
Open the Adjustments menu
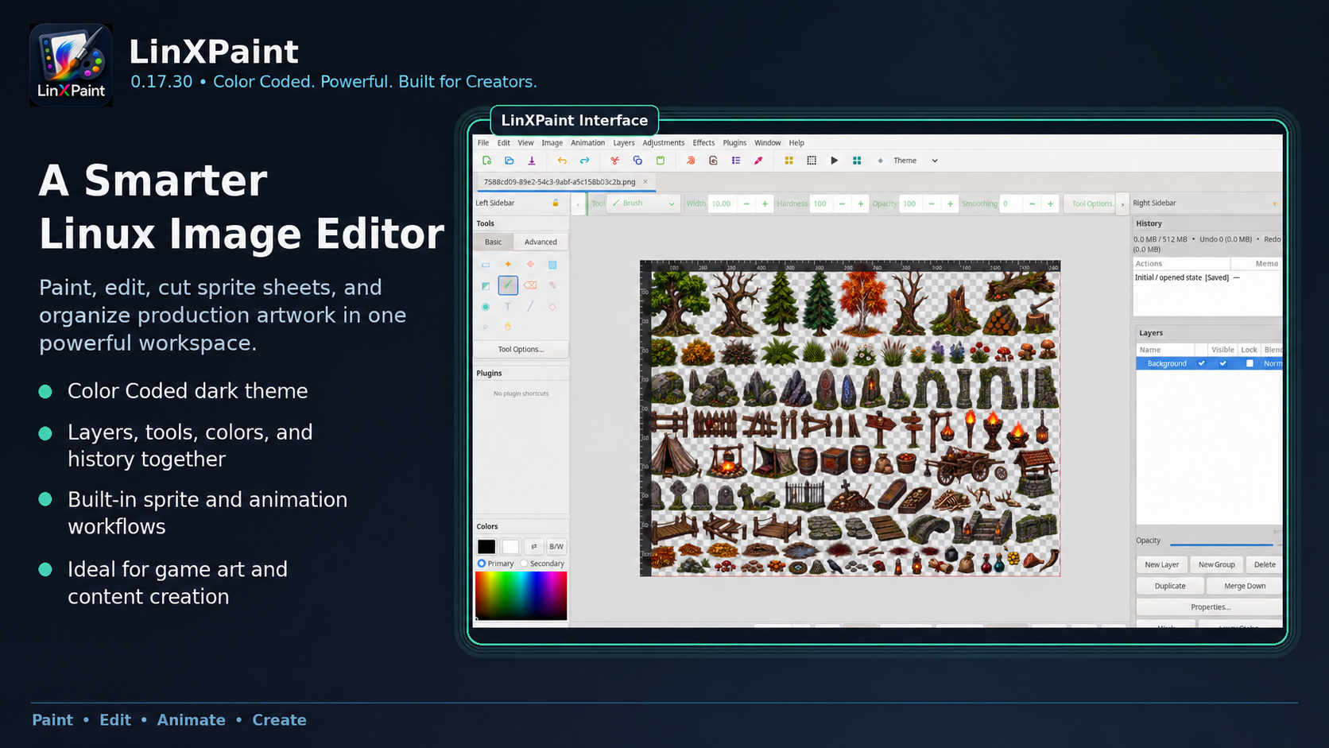pyautogui.click(x=664, y=143)
